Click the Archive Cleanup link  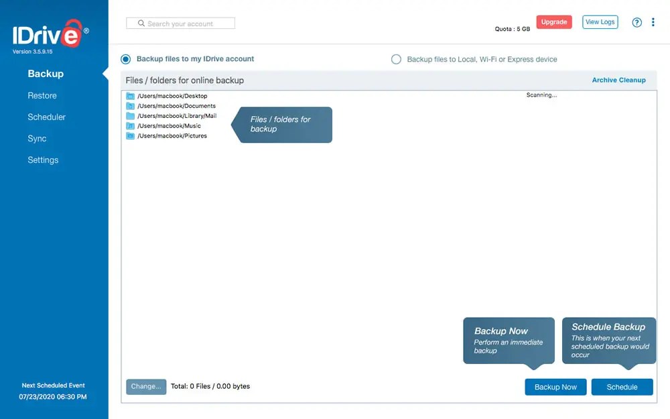[x=618, y=80]
